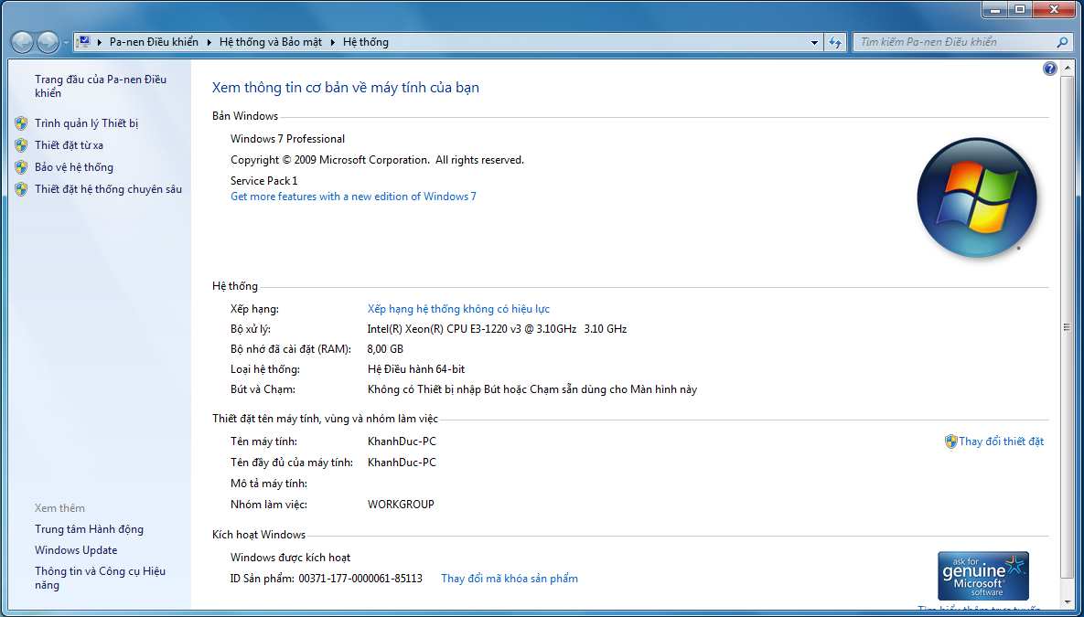The image size is (1084, 617).
Task: Open Thay đổi mã khóa sản phẩm link
Action: point(509,579)
